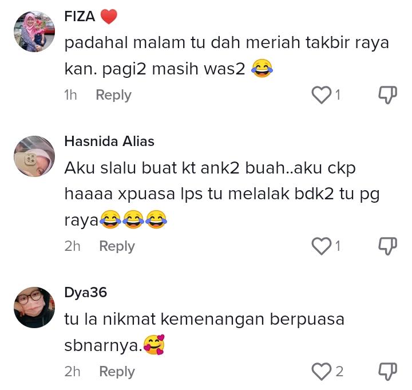Open FIZA's profile picture
The image size is (412, 390).
34,31
